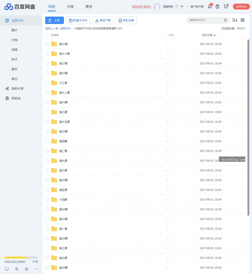This screenshot has height=274, width=252.
Task: Click the 返回上一级 breadcrumb link
Action: coord(51,28)
